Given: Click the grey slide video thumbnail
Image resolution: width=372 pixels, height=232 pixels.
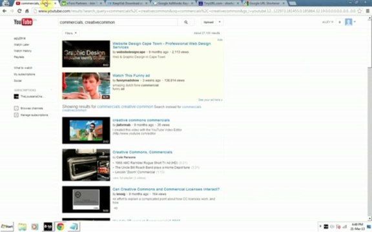Looking at the screenshot, I should pos(86,199).
